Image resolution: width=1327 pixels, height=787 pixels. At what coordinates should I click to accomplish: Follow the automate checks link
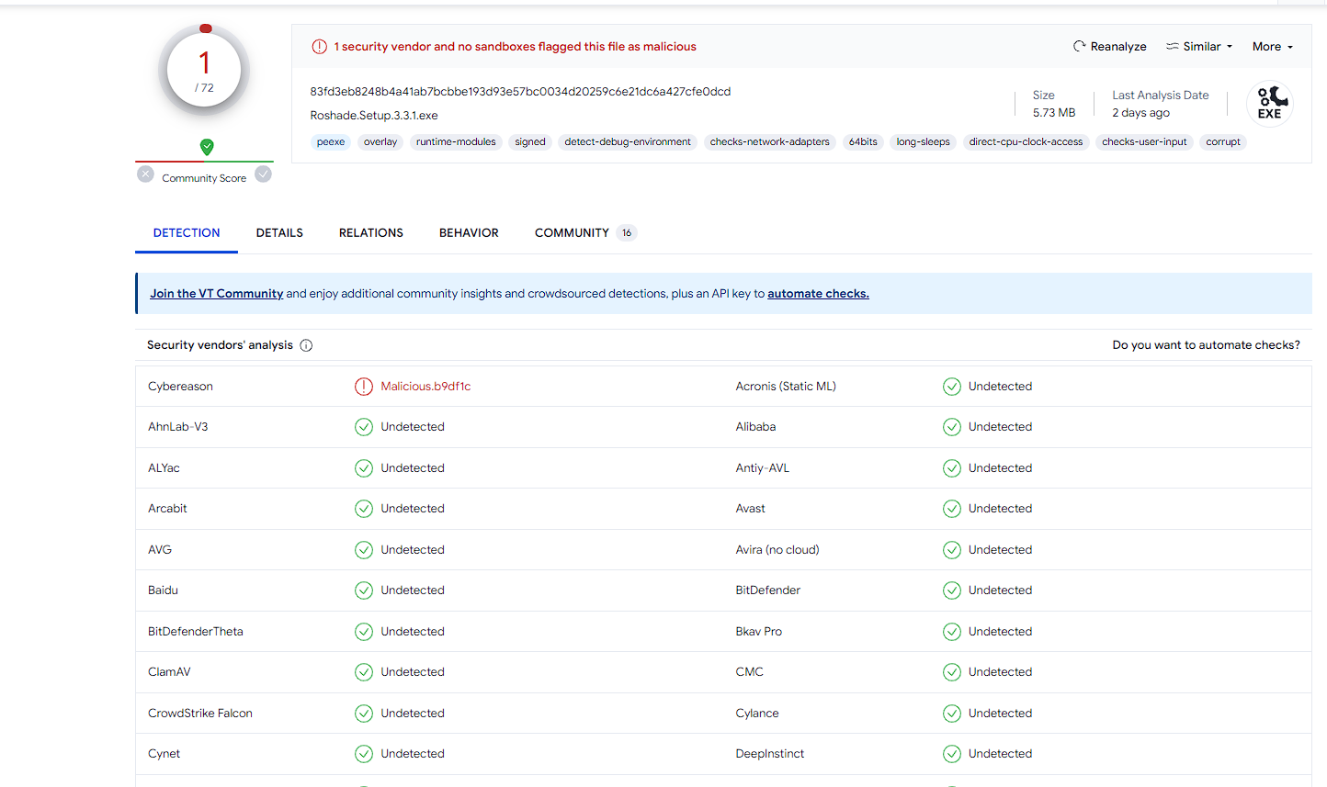pyautogui.click(x=818, y=294)
